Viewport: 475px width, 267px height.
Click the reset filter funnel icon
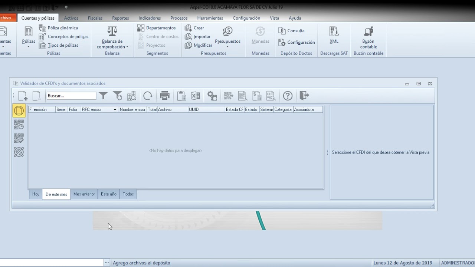(117, 96)
